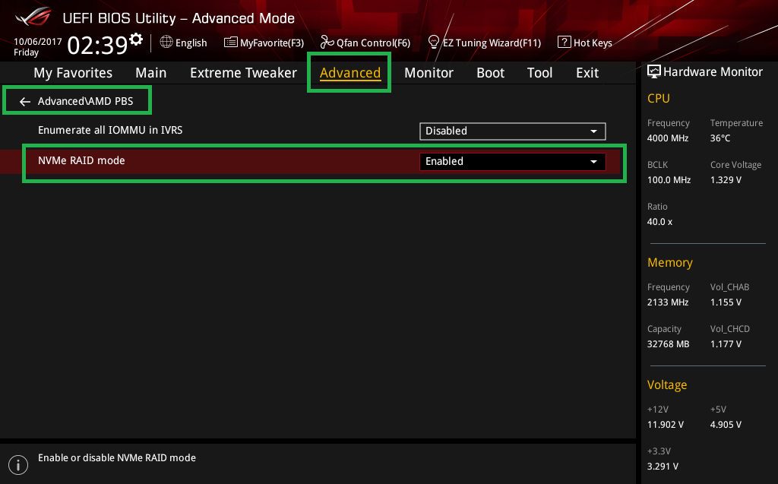Click the Hot Keys question mark icon
Screen dimensions: 778x484
point(565,42)
